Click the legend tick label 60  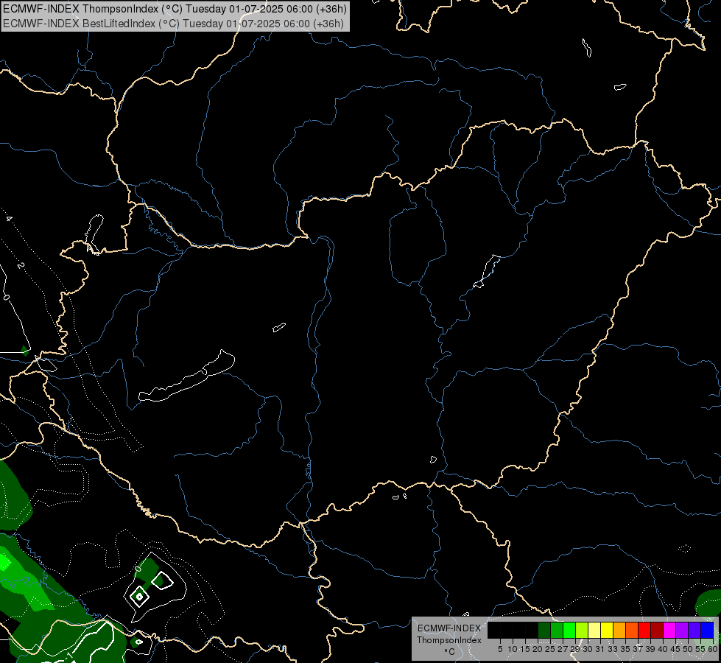coord(713,649)
